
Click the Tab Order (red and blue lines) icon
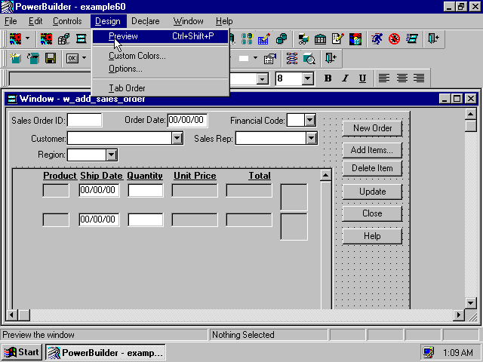pyautogui.click(x=292, y=58)
